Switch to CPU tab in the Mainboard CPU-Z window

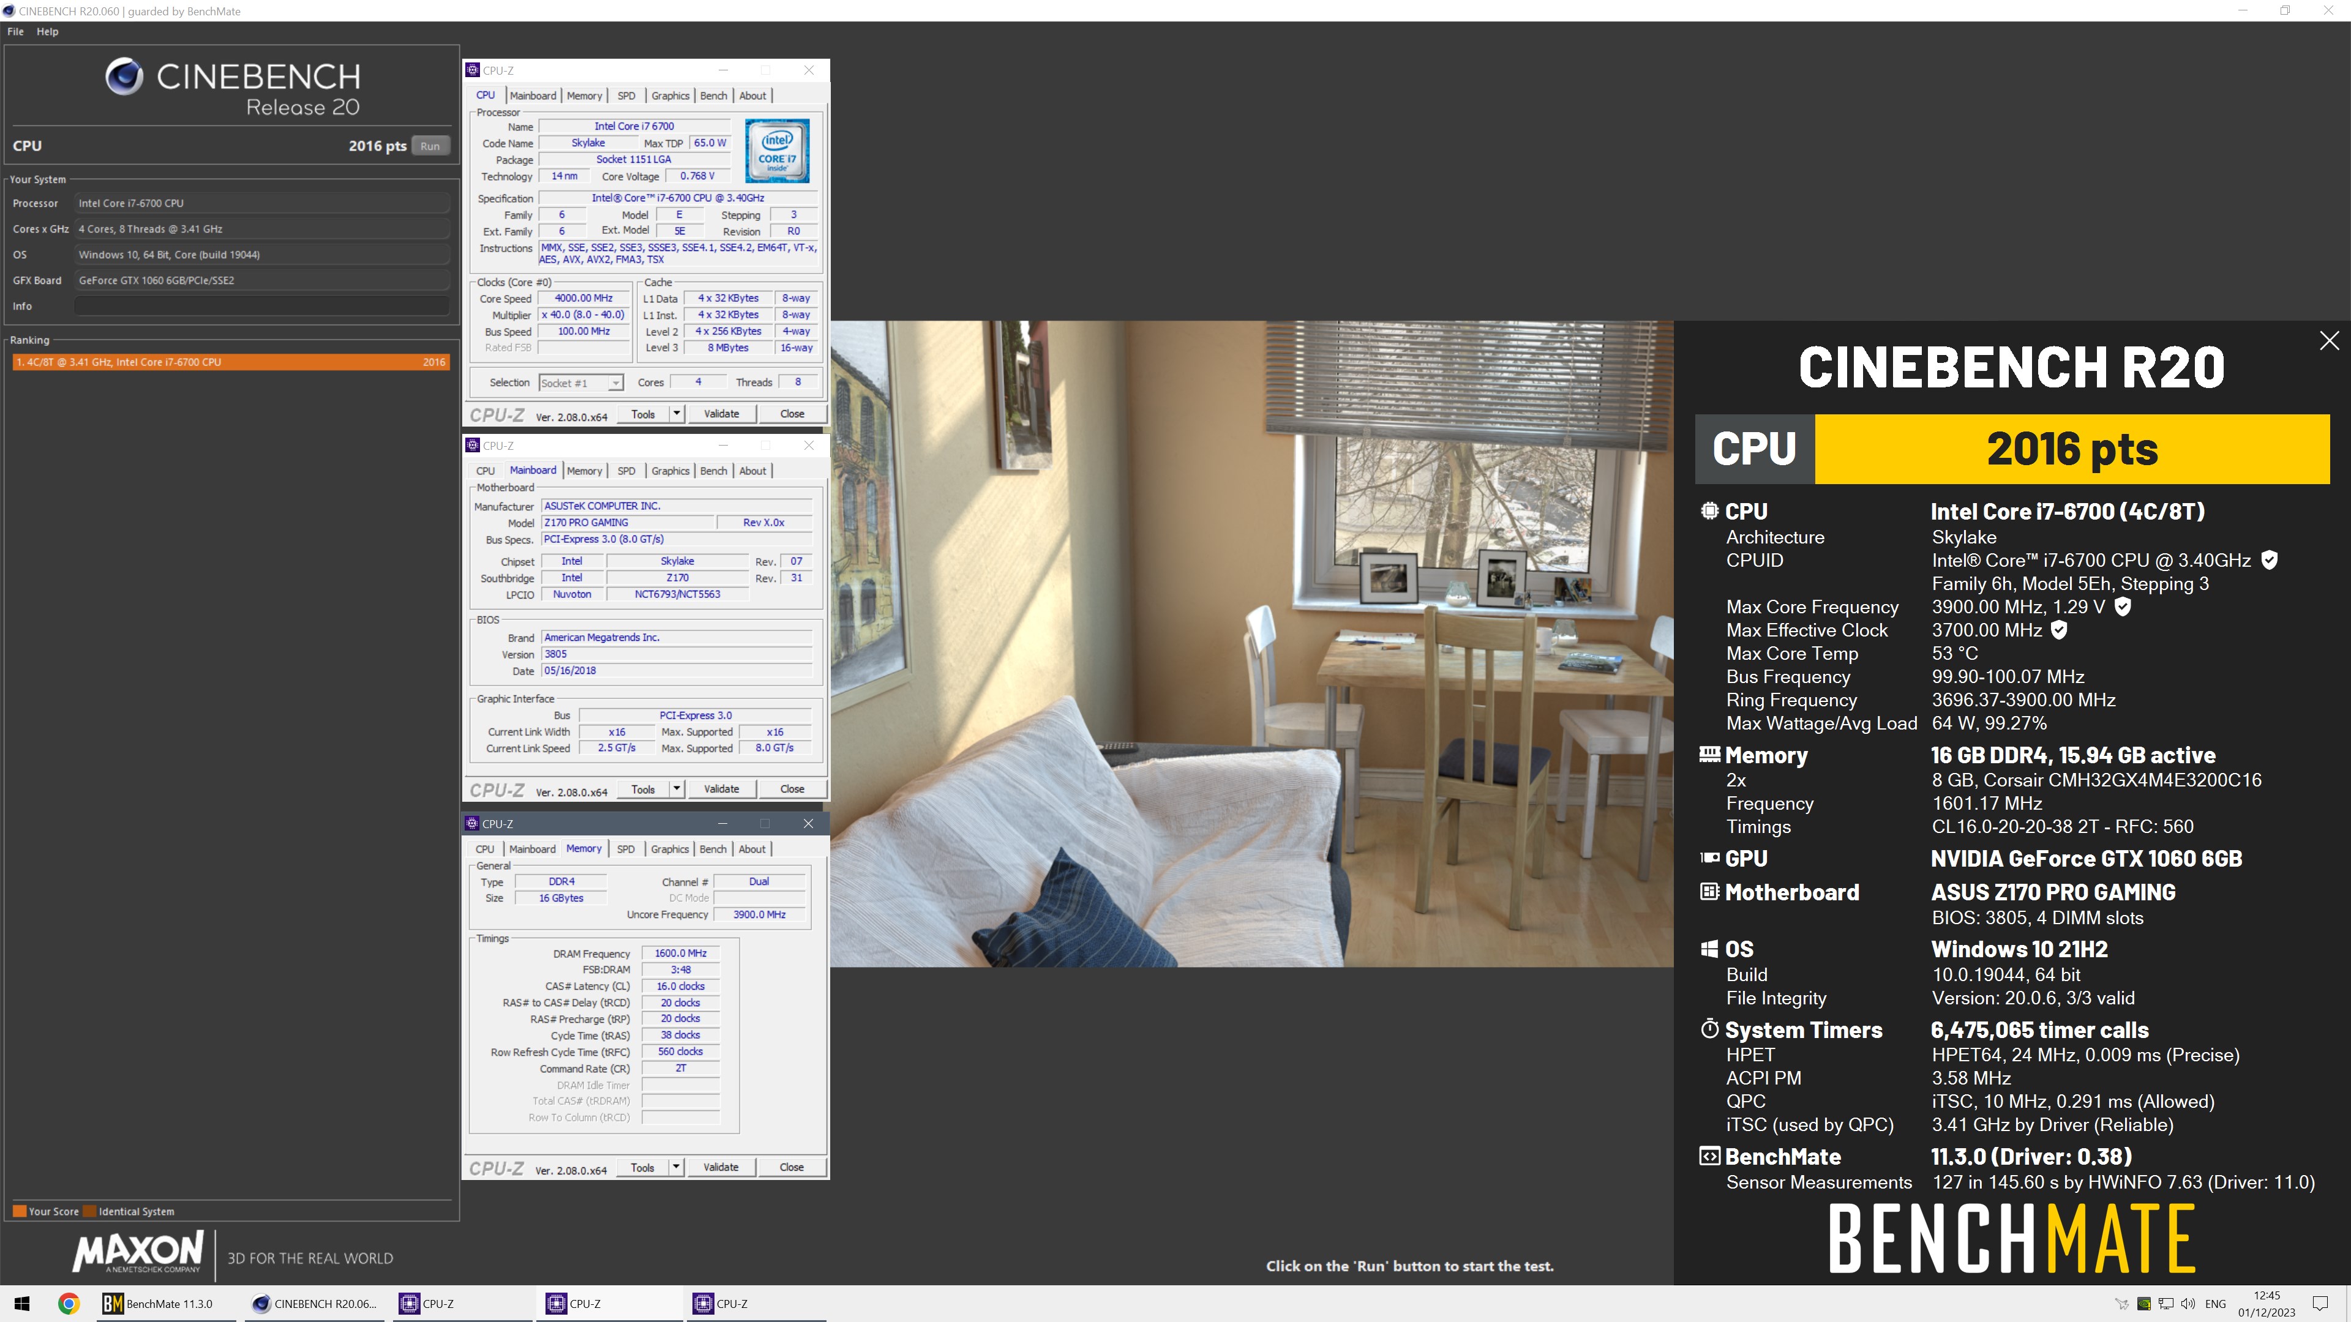(486, 471)
